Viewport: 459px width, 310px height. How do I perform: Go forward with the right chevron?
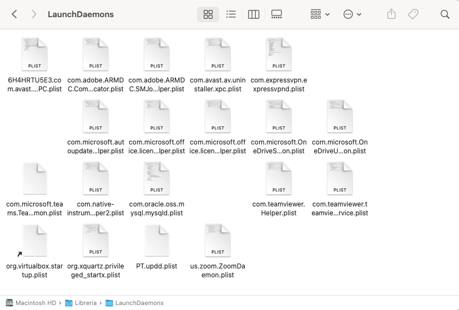coord(34,14)
